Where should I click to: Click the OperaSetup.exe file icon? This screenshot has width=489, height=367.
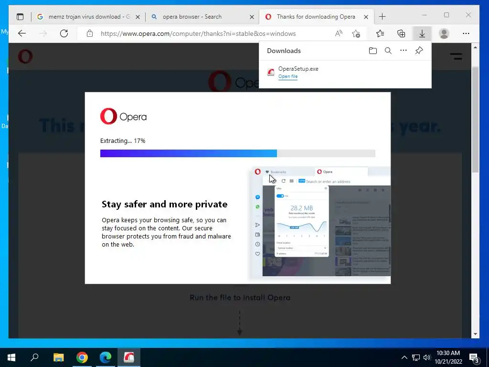271,73
